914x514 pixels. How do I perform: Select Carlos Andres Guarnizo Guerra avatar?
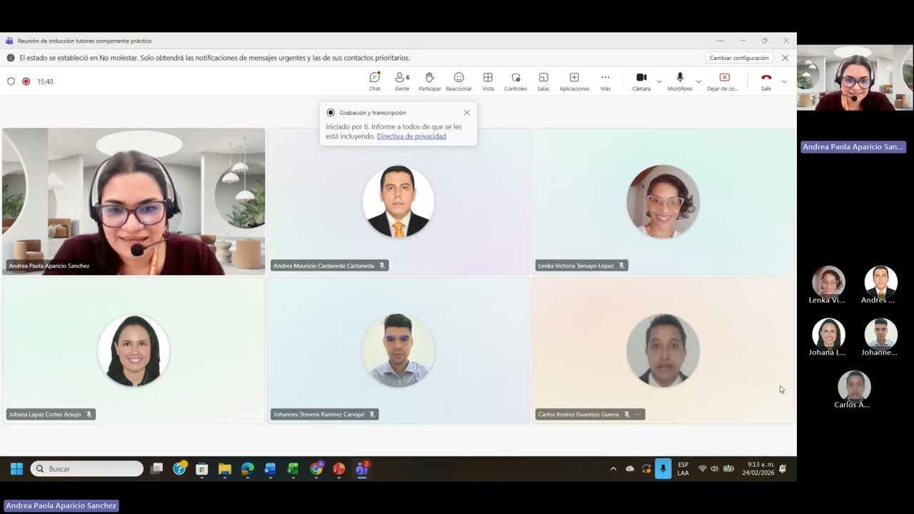point(663,351)
